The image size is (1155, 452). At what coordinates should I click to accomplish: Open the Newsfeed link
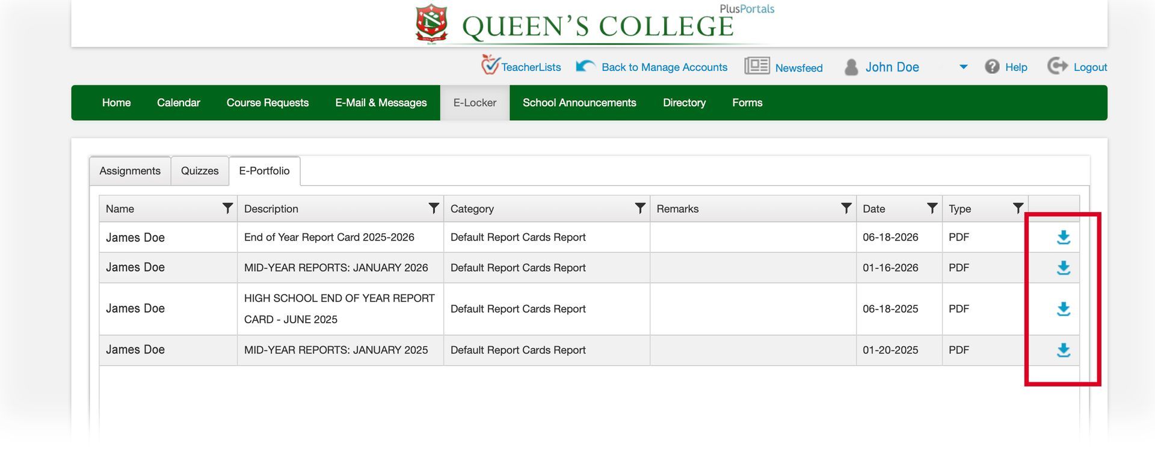(x=799, y=68)
